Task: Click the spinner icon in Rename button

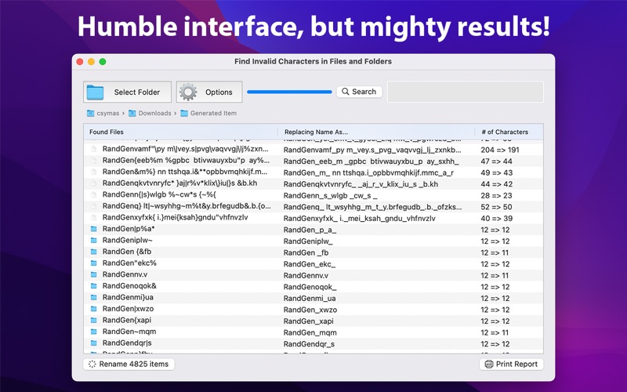Action: coord(92,364)
